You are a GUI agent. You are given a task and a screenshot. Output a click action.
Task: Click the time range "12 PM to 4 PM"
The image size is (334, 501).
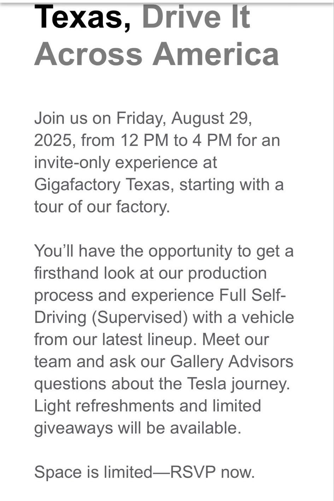pos(176,140)
